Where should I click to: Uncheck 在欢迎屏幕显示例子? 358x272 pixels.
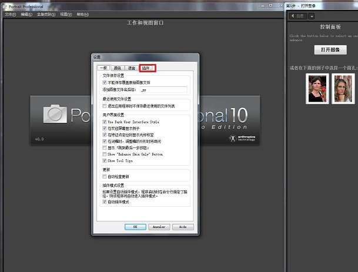104,128
